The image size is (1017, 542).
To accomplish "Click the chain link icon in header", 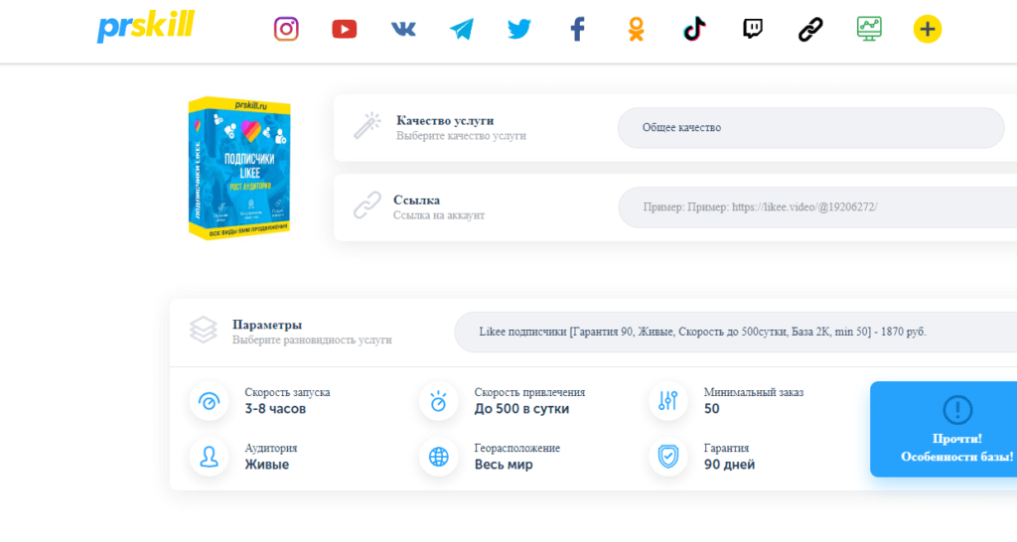I will pos(810,30).
